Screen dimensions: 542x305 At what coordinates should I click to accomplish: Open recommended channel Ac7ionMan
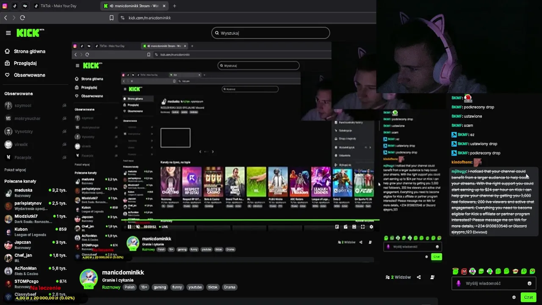pyautogui.click(x=36, y=271)
